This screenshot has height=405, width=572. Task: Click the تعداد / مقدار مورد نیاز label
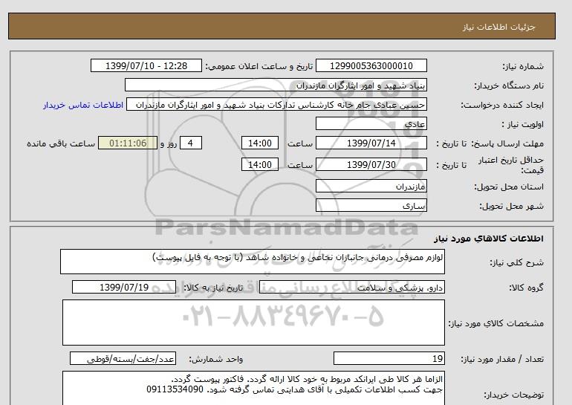[502, 360]
